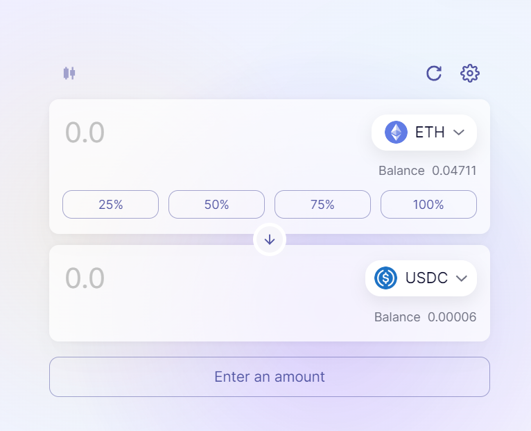Select 75% of ETH balance
The width and height of the screenshot is (531, 431).
(322, 205)
